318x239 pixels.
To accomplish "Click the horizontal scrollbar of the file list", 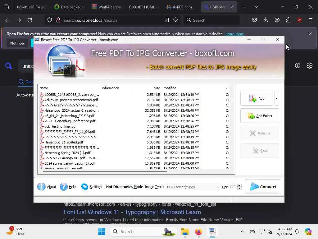I will (x=105, y=171).
